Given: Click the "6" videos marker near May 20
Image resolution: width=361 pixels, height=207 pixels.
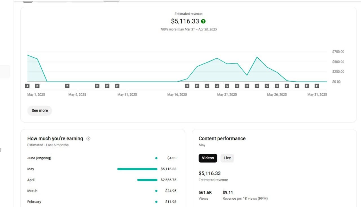Looking at the screenshot, I should pos(207,86).
